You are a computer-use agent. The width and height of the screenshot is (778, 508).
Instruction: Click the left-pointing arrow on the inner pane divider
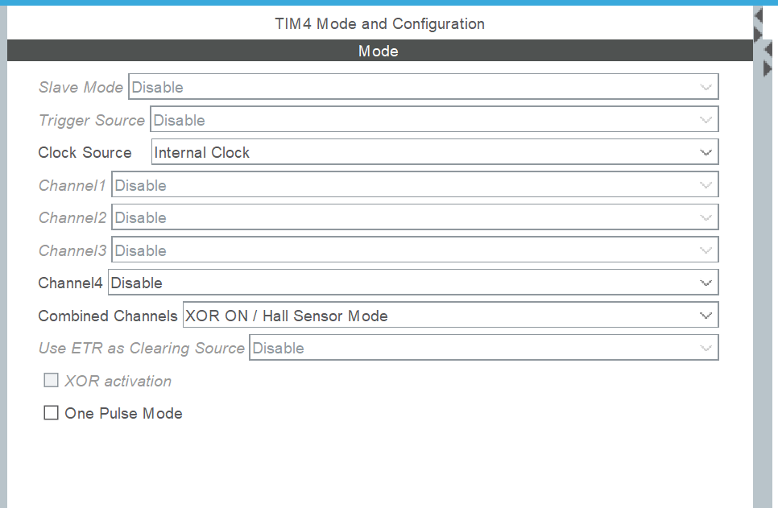(x=758, y=15)
